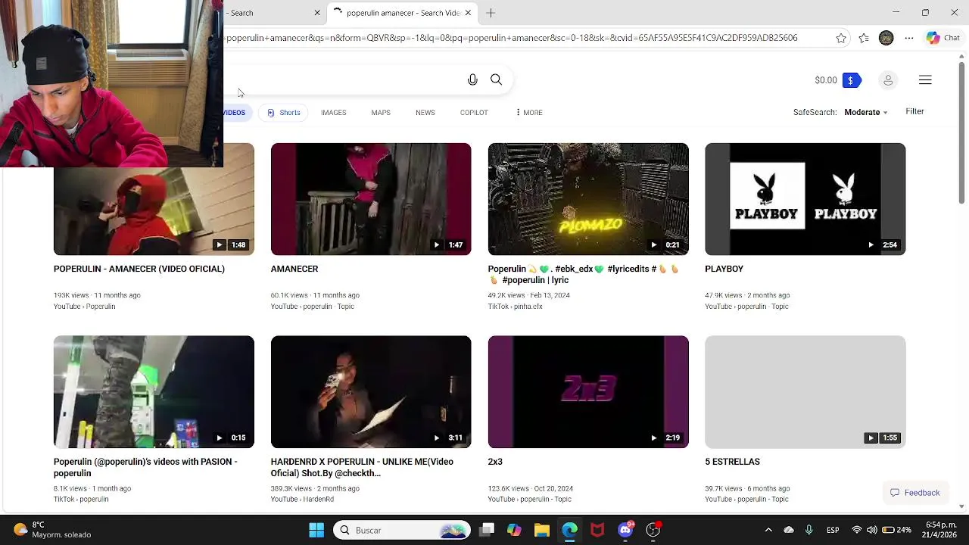The image size is (969, 545).
Task: Open the POPERULIN - AMANECER (VIDEO OFICIAL) title
Action: [x=139, y=269]
